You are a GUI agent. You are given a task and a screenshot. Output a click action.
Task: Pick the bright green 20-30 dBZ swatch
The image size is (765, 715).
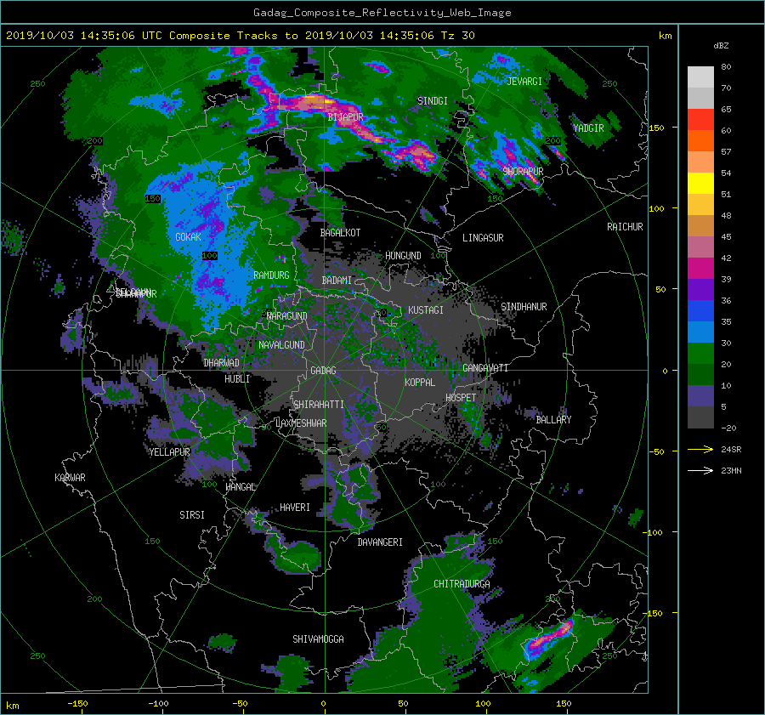click(700, 354)
